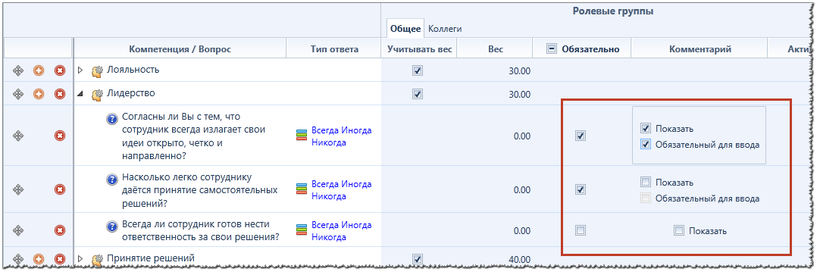This screenshot has height=275, width=820.
Task: Collapse the Обязательно column group
Action: [551, 49]
